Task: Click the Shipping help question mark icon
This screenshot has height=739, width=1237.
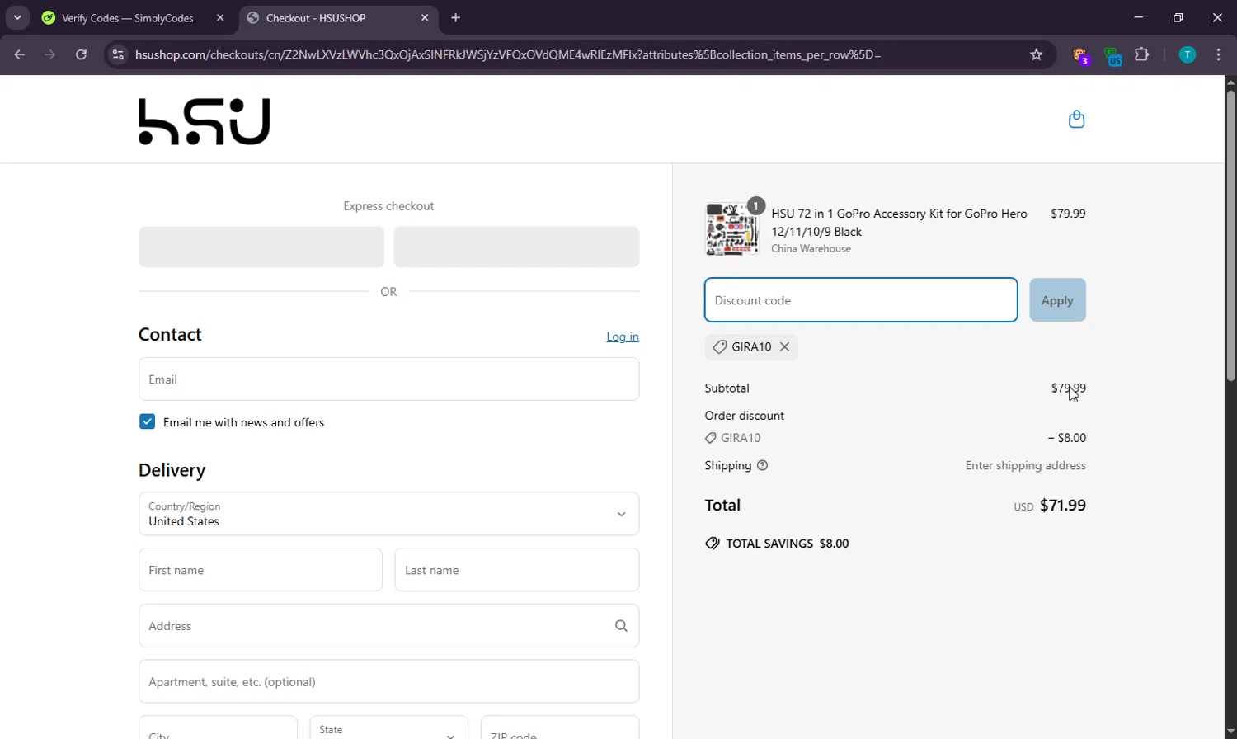Action: (763, 466)
